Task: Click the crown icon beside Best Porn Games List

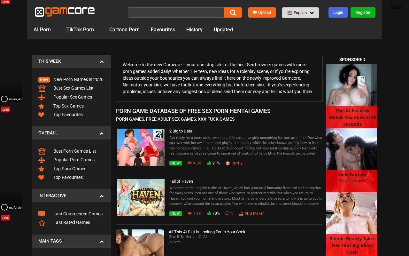Action: tap(42, 151)
